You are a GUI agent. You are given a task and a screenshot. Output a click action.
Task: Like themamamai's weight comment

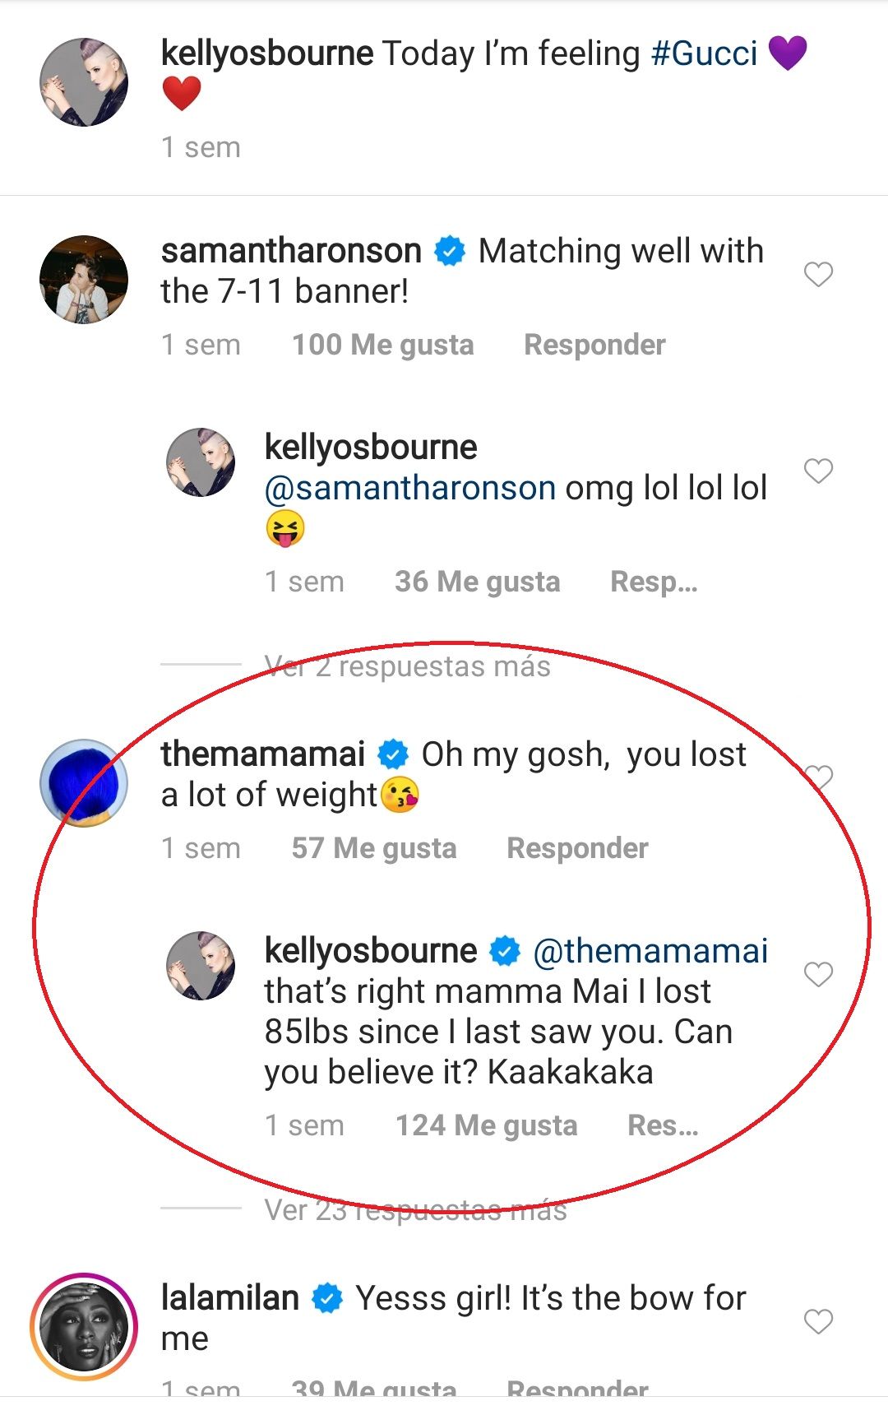[818, 777]
